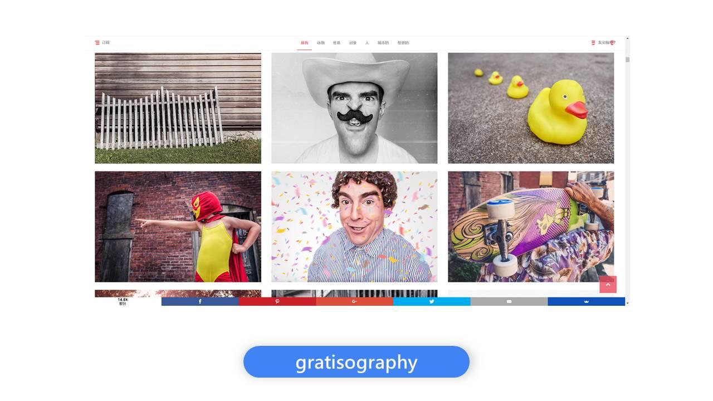Open the rubber ducks photo

coord(531,108)
